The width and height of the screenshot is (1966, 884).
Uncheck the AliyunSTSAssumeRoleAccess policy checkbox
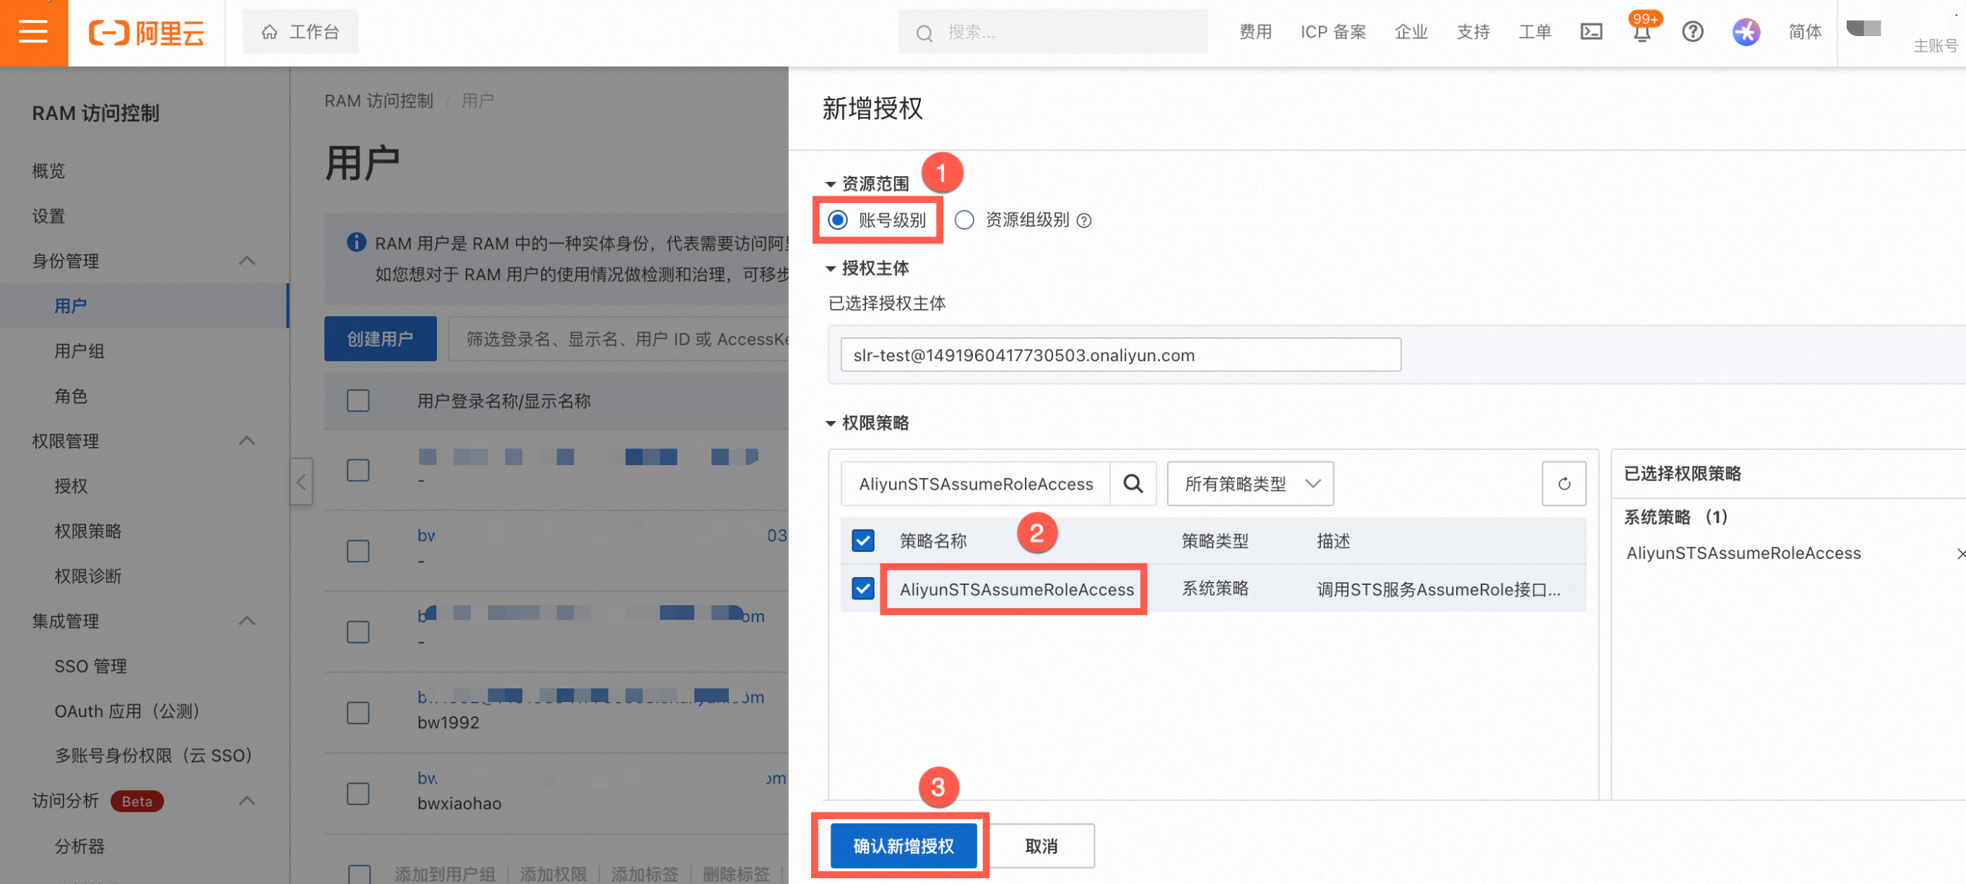point(862,589)
